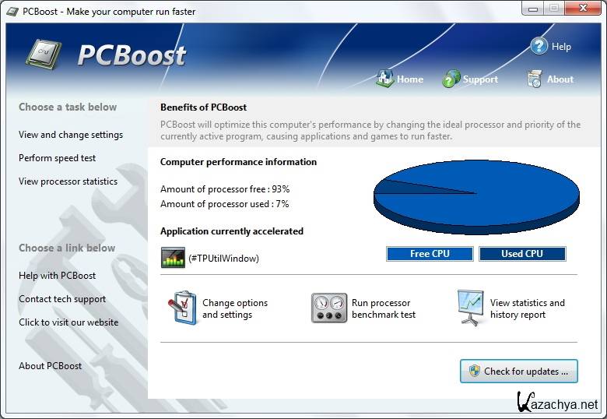Click the Help question mark icon

coord(539,46)
